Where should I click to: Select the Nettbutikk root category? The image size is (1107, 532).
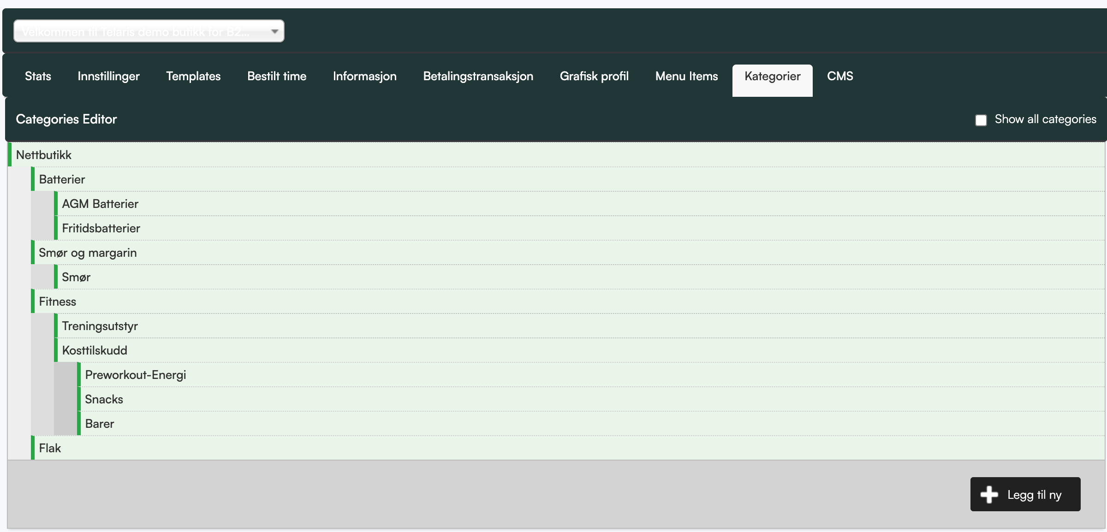(x=44, y=155)
